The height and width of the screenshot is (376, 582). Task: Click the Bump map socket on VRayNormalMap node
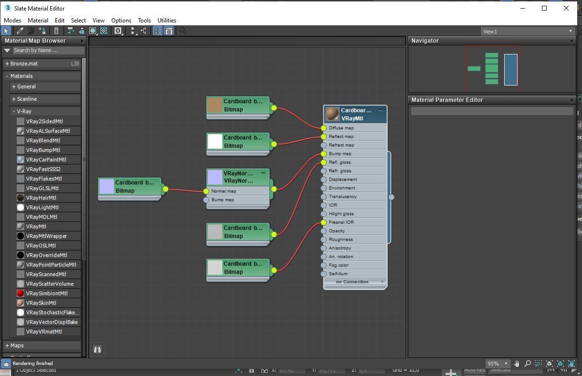(x=206, y=200)
